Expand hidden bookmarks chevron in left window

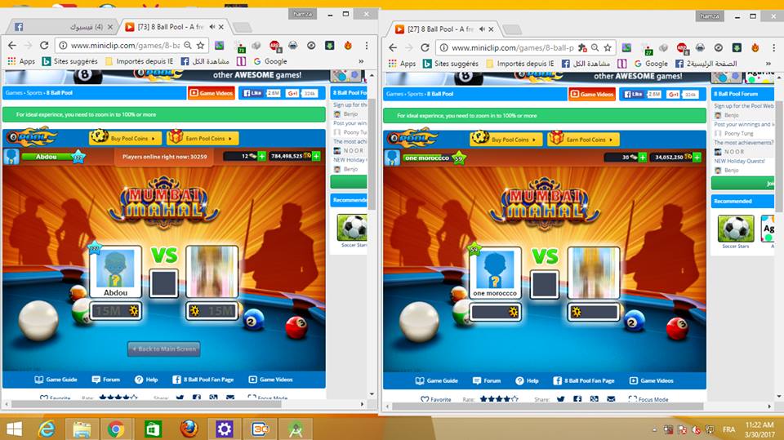point(361,61)
